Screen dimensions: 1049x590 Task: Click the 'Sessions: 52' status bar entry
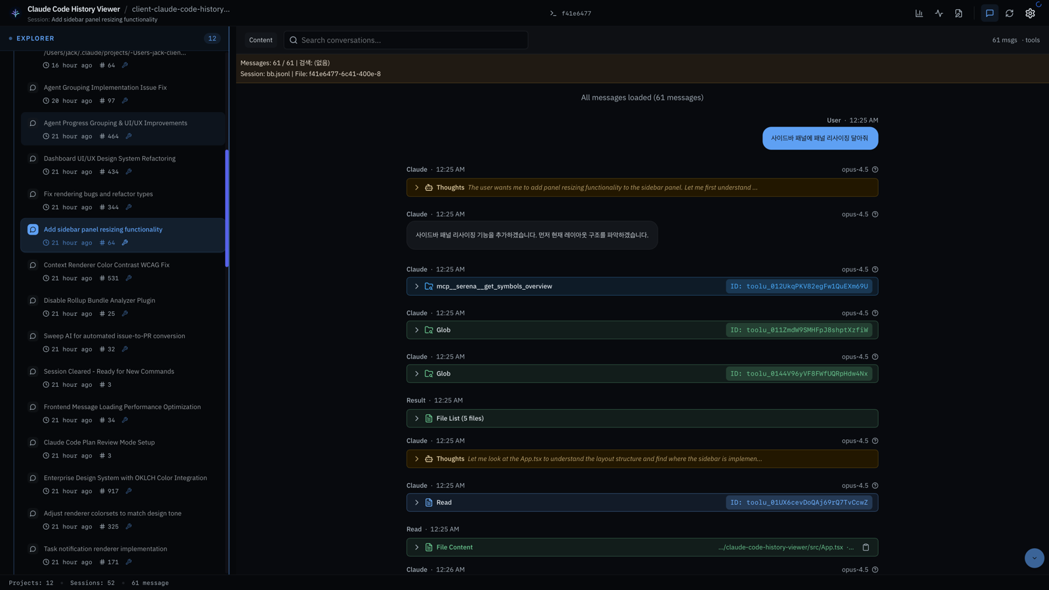92,583
